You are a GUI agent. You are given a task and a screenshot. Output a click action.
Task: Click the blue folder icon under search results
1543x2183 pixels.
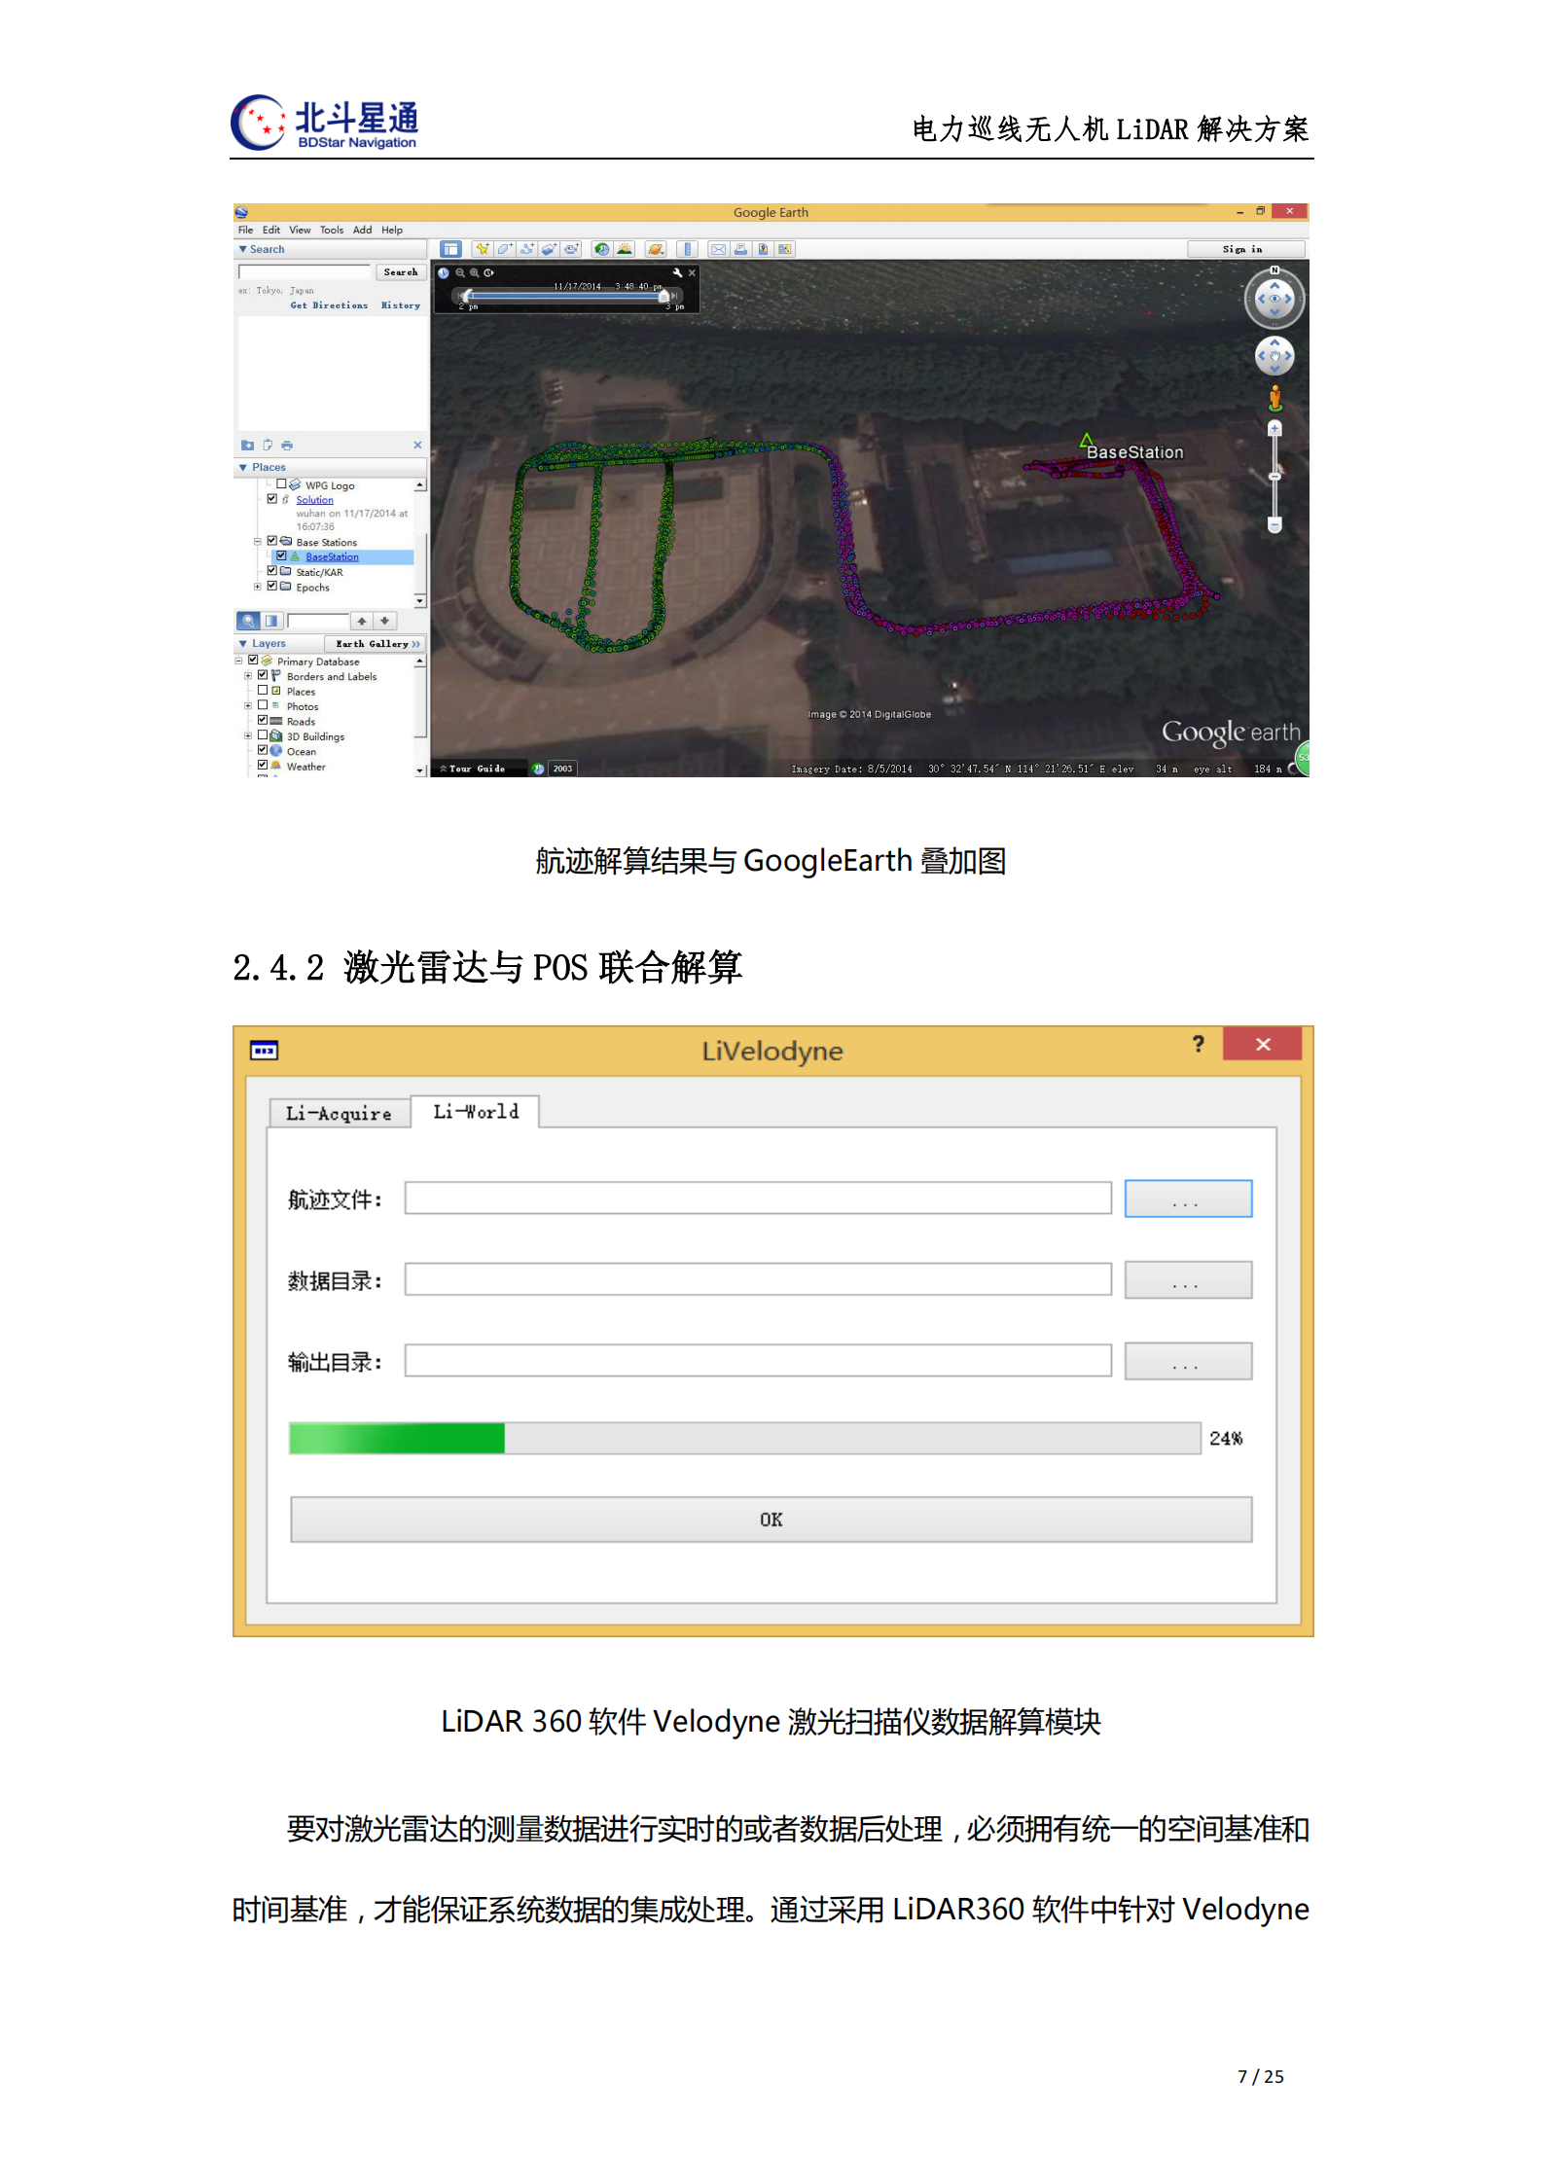[x=247, y=446]
